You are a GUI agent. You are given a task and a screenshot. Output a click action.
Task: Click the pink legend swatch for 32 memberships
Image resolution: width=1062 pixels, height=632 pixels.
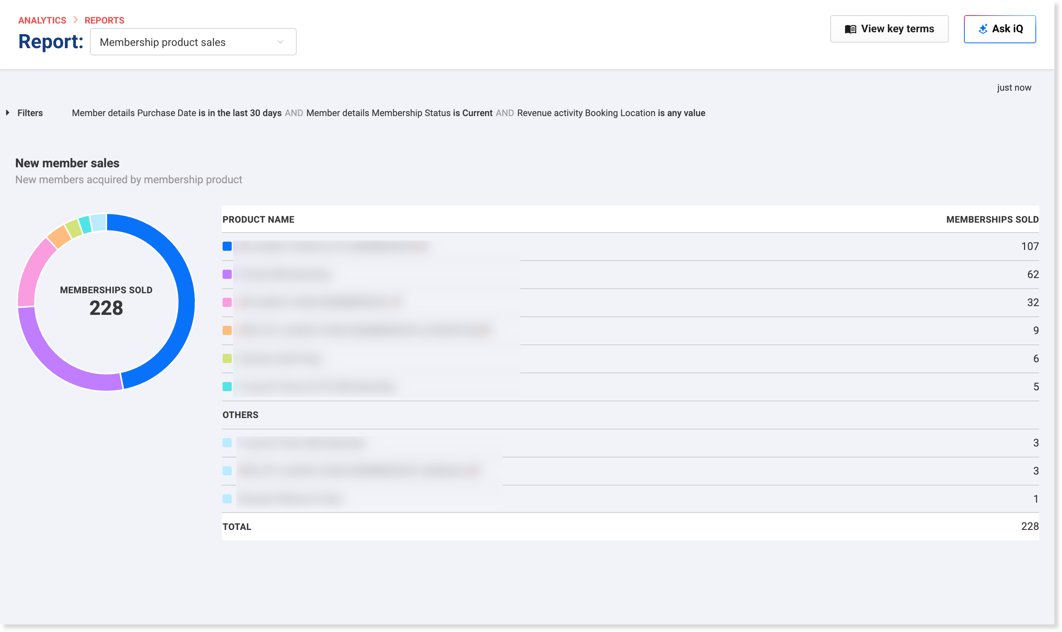[x=227, y=302]
